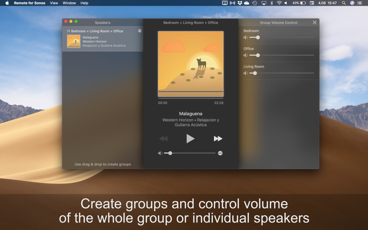368x230 pixels.
Task: Click Relajacion y Guitarra Acústica in Speakers list
Action: click(104, 46)
